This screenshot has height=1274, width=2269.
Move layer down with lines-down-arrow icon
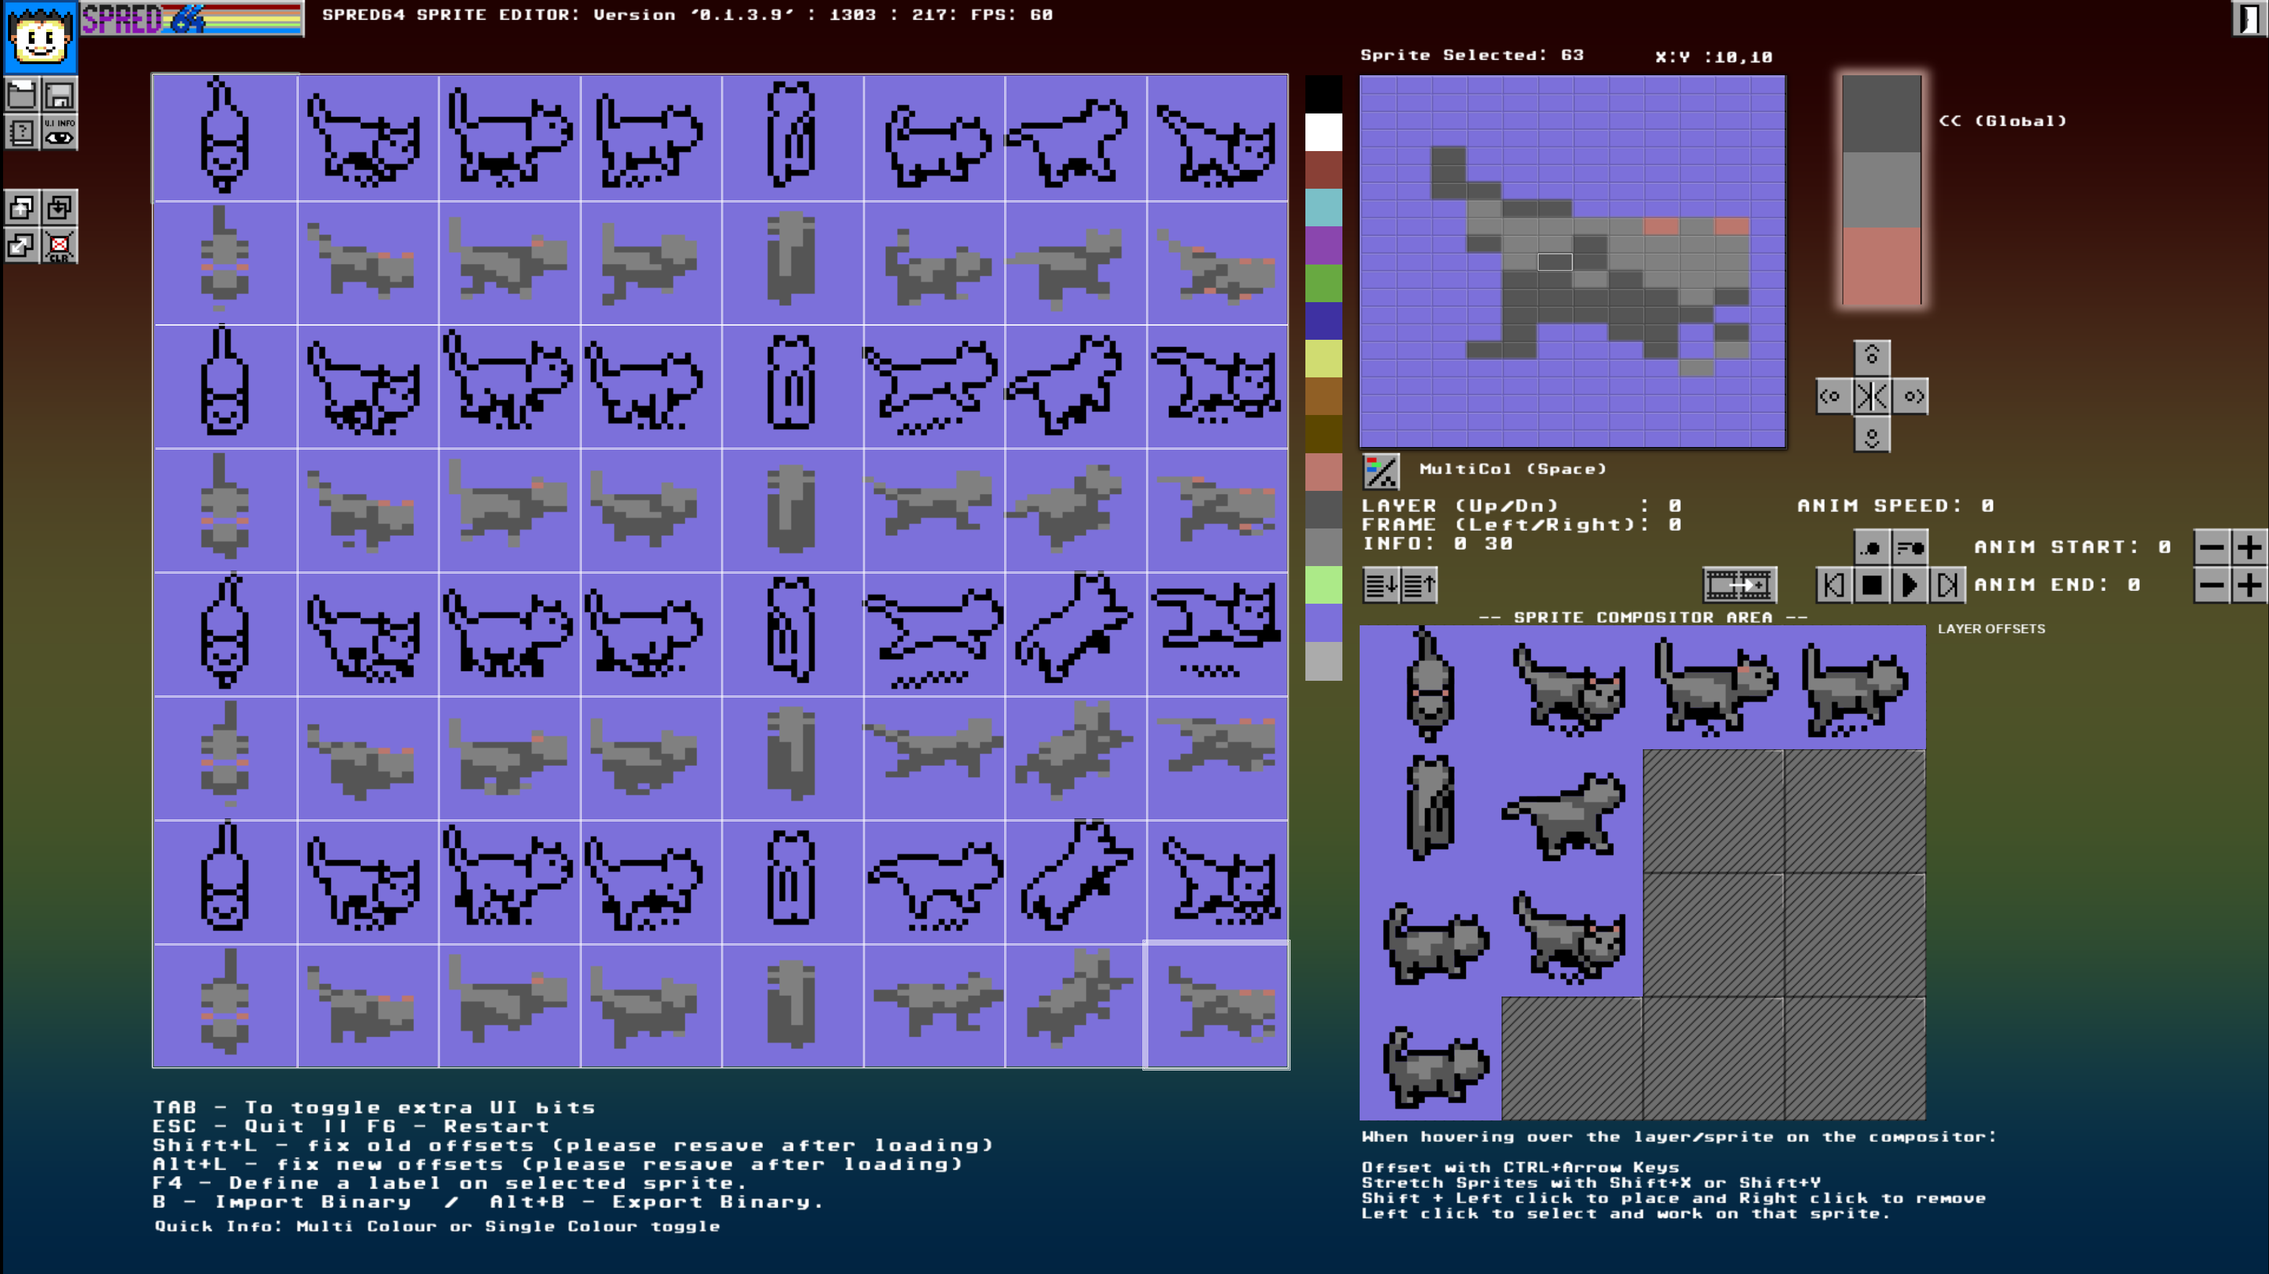[1381, 585]
